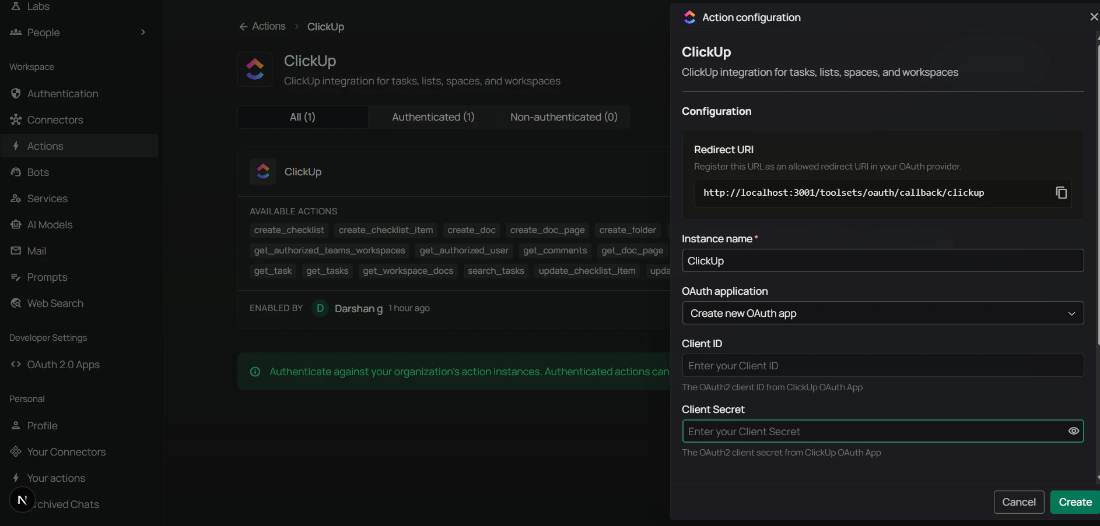Image resolution: width=1100 pixels, height=526 pixels.
Task: Open the OAuth application dropdown
Action: click(x=882, y=313)
